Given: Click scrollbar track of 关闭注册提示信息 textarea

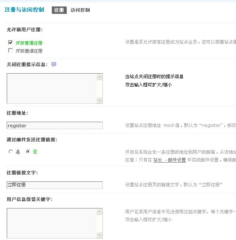Looking at the screenshot, I should pos(99,89).
